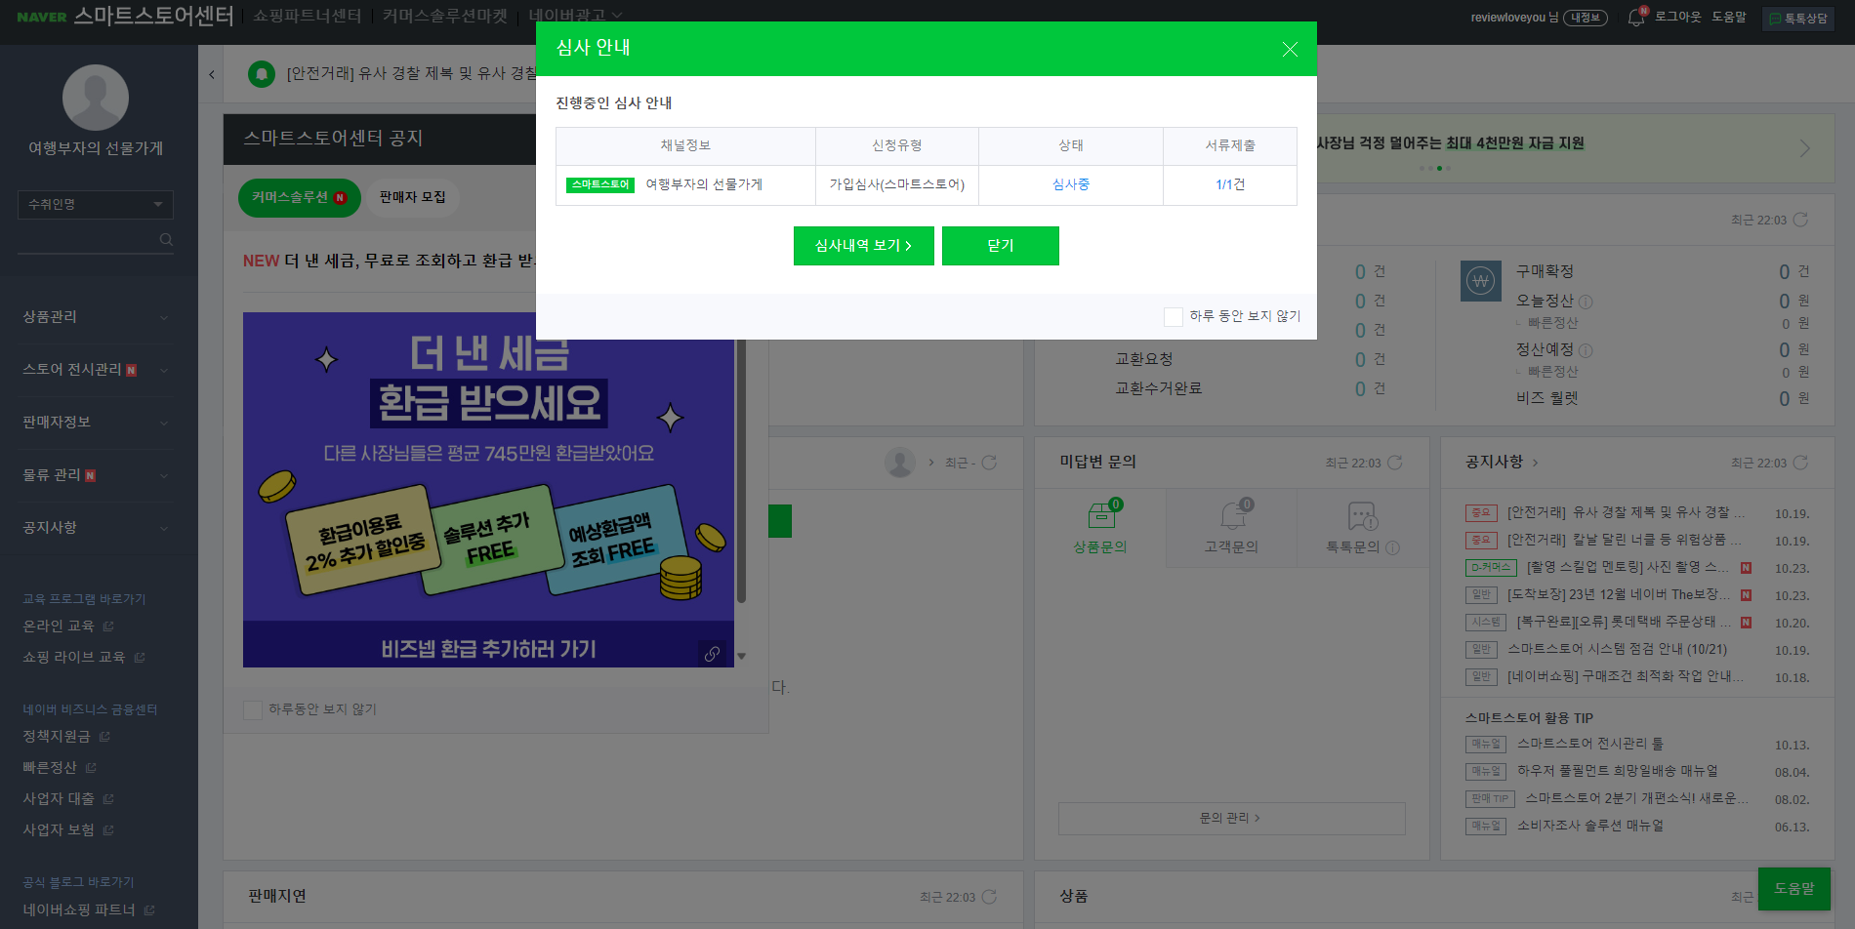
Task: Go to next promo banner arrow
Action: pyautogui.click(x=1804, y=148)
